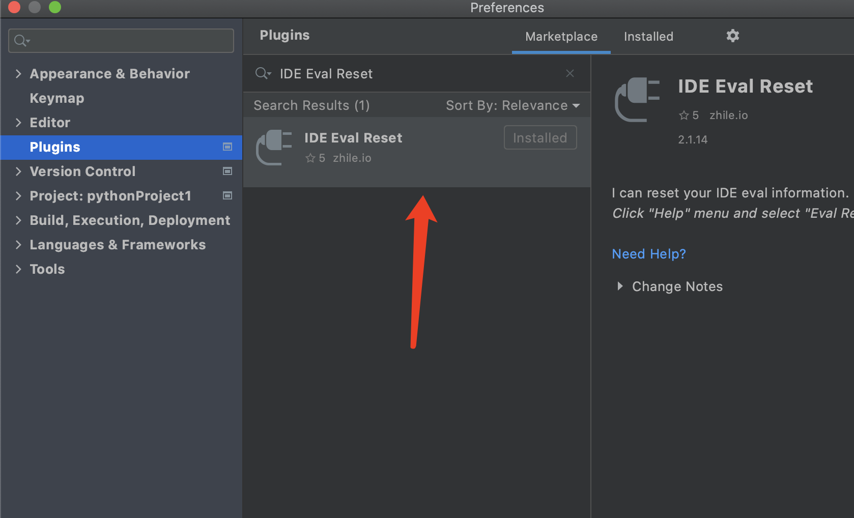This screenshot has width=854, height=518.
Task: Click the star rating in details pane
Action: pyautogui.click(x=689, y=116)
